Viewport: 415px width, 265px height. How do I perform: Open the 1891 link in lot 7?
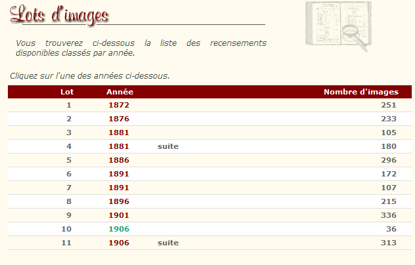(x=119, y=188)
